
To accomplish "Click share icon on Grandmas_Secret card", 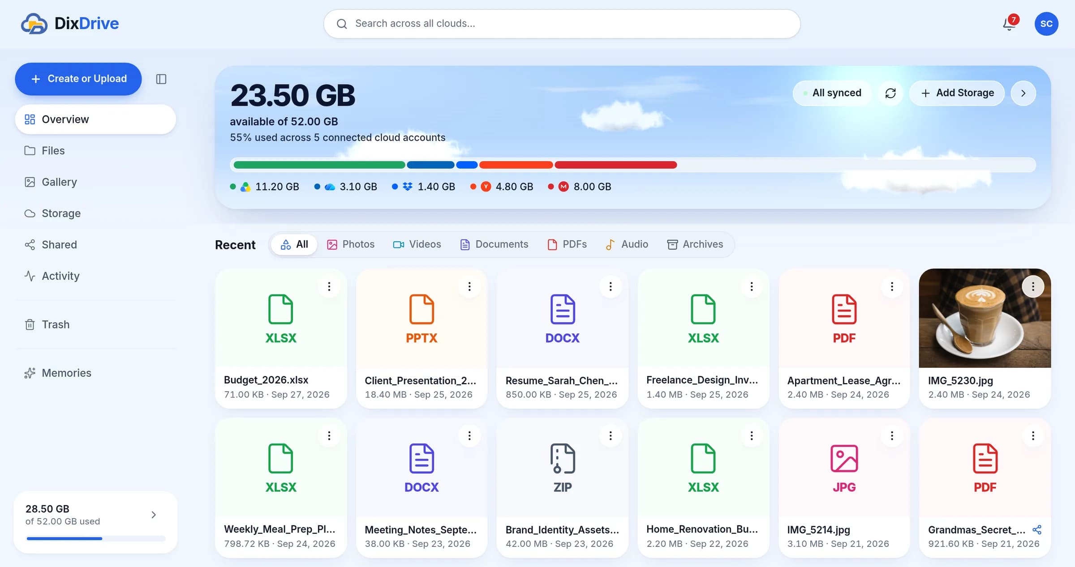I will [1037, 530].
